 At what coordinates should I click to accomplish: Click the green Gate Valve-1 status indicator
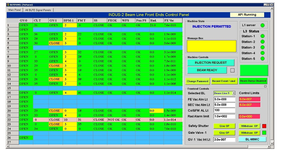(264, 133)
